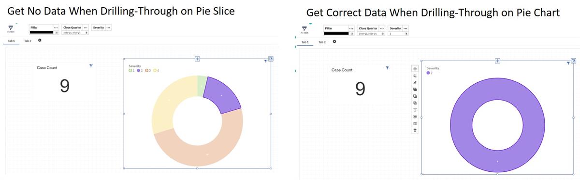Click the trash icon in widget toolbar
The width and height of the screenshot is (580, 180).
tap(415, 130)
